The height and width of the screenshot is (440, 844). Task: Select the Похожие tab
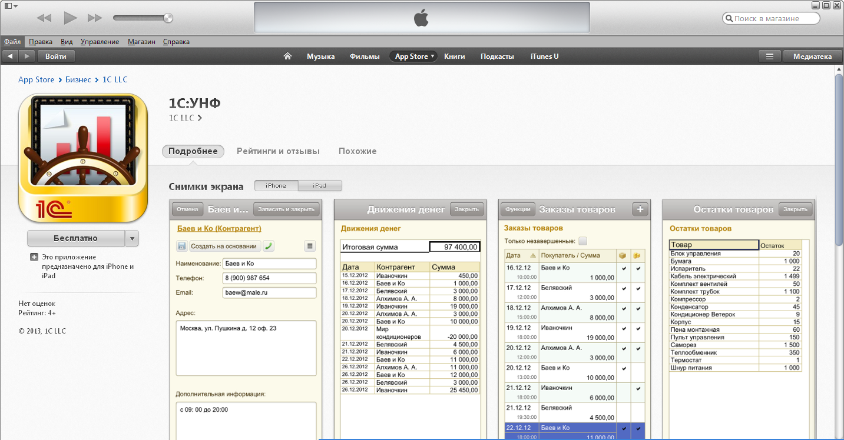[358, 151]
